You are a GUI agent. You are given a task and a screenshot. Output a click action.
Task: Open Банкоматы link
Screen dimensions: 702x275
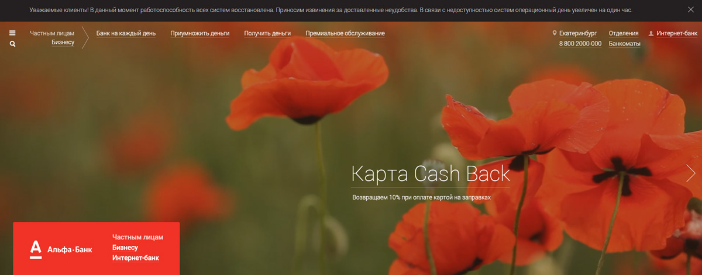[x=625, y=44]
